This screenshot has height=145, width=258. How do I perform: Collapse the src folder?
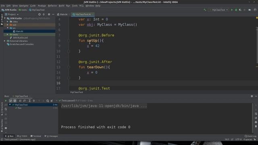[8, 28]
